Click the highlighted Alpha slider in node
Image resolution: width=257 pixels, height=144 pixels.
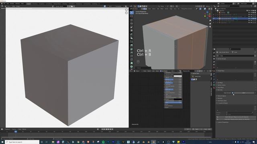(173, 102)
